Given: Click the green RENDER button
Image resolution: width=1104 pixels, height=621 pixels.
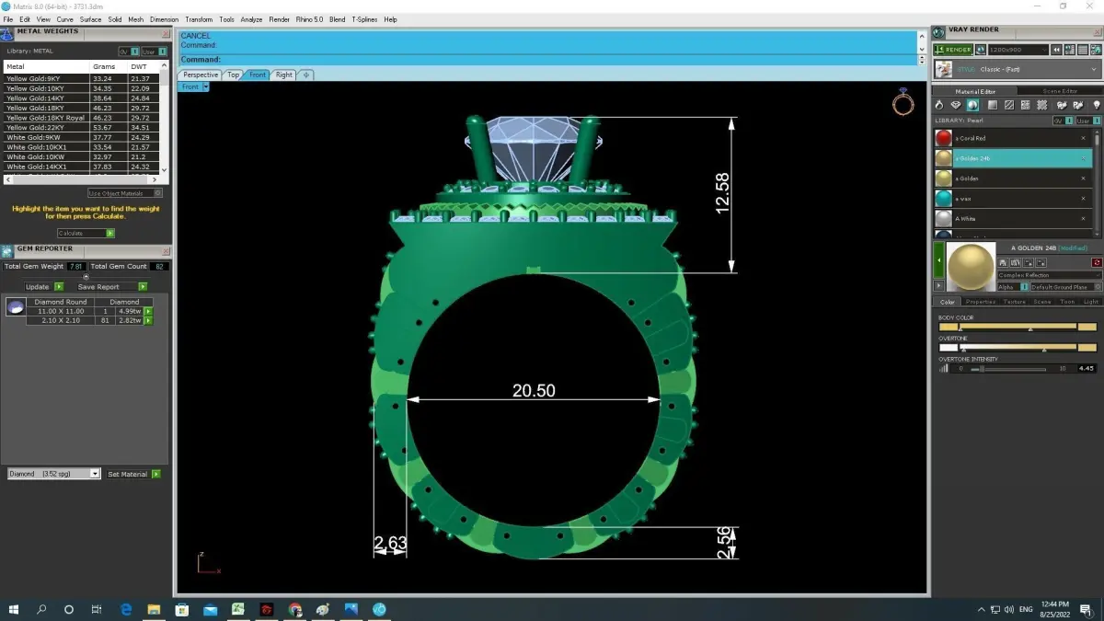Looking at the screenshot, I should click(953, 50).
